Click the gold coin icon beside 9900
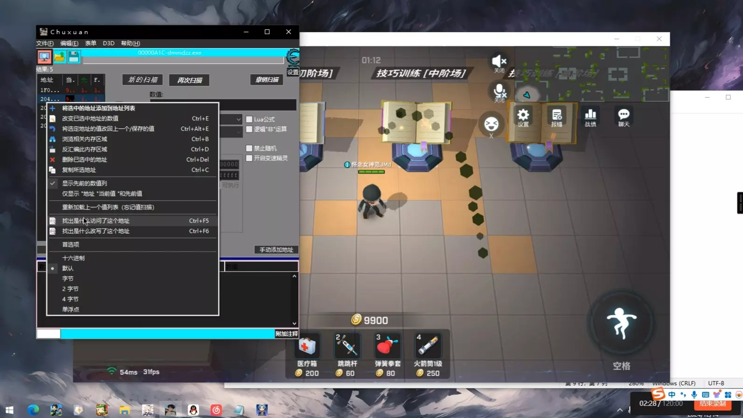The width and height of the screenshot is (743, 418). (x=356, y=320)
